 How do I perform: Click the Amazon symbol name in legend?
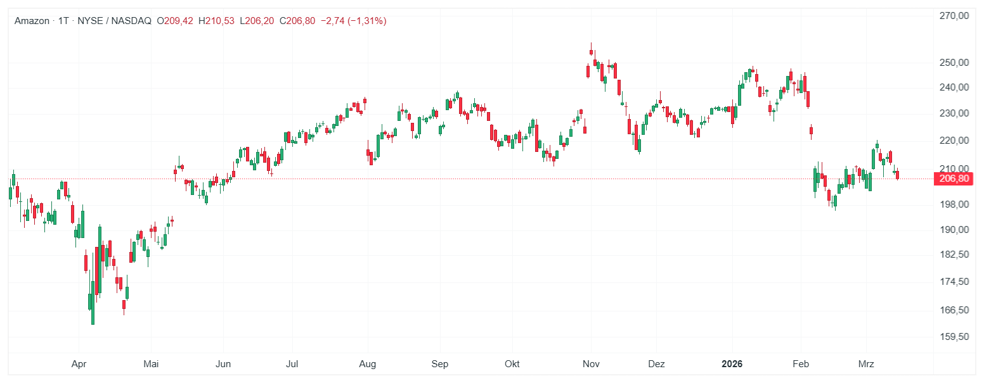point(32,21)
